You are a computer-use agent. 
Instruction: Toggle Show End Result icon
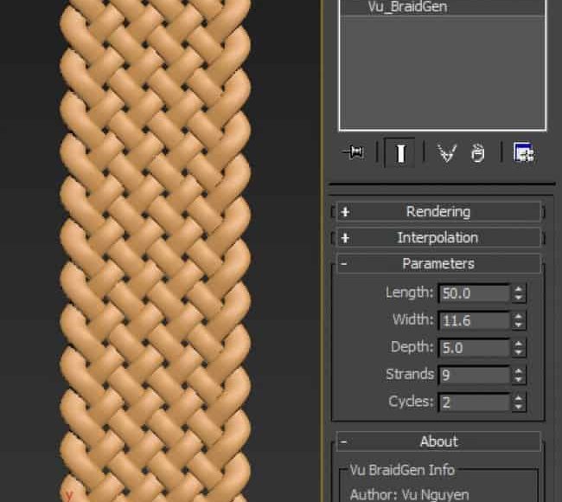(400, 153)
